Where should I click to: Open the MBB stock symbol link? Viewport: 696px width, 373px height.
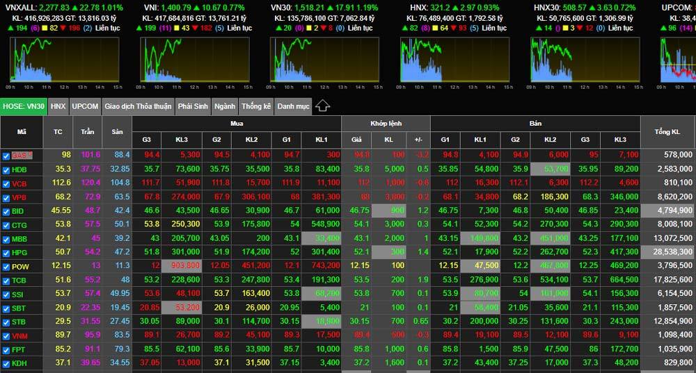19,239
